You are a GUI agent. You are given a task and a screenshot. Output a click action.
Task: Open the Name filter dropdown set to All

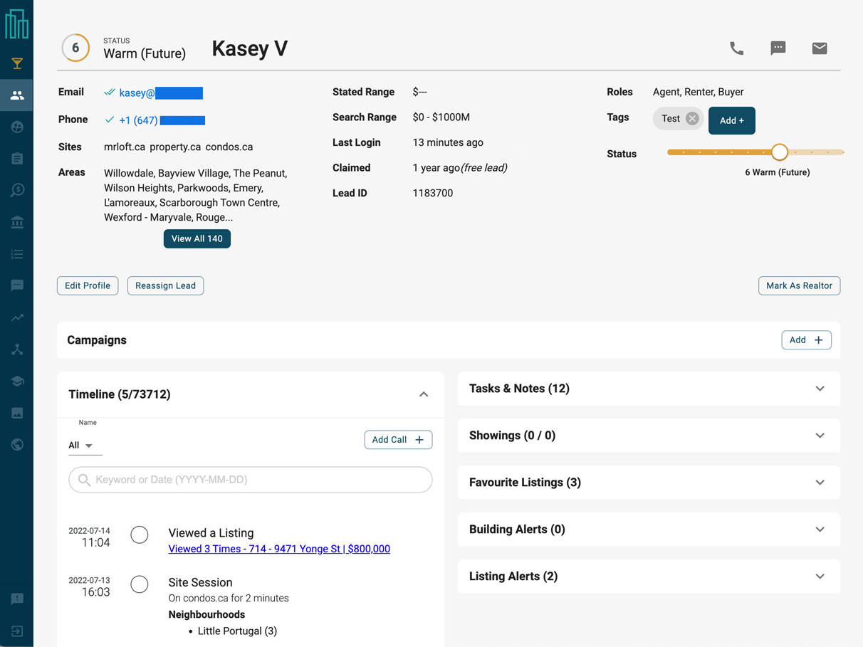pos(82,446)
